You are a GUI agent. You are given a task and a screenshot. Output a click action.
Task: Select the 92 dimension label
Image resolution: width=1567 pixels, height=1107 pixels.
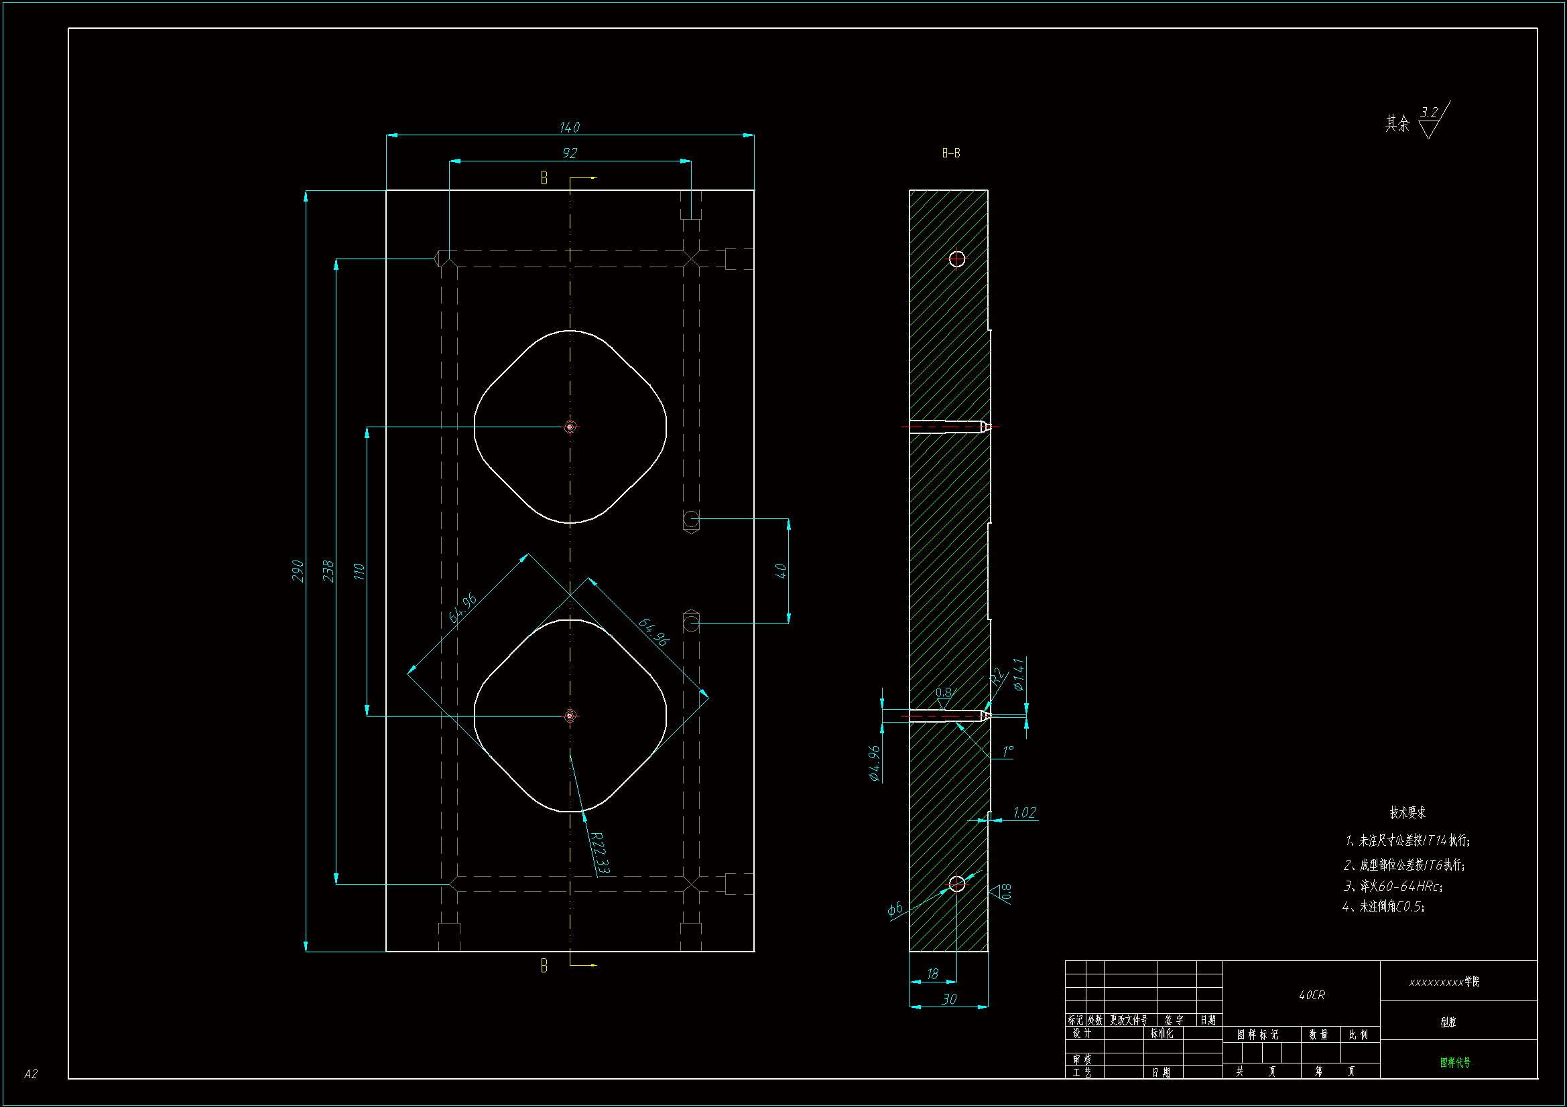(x=569, y=153)
